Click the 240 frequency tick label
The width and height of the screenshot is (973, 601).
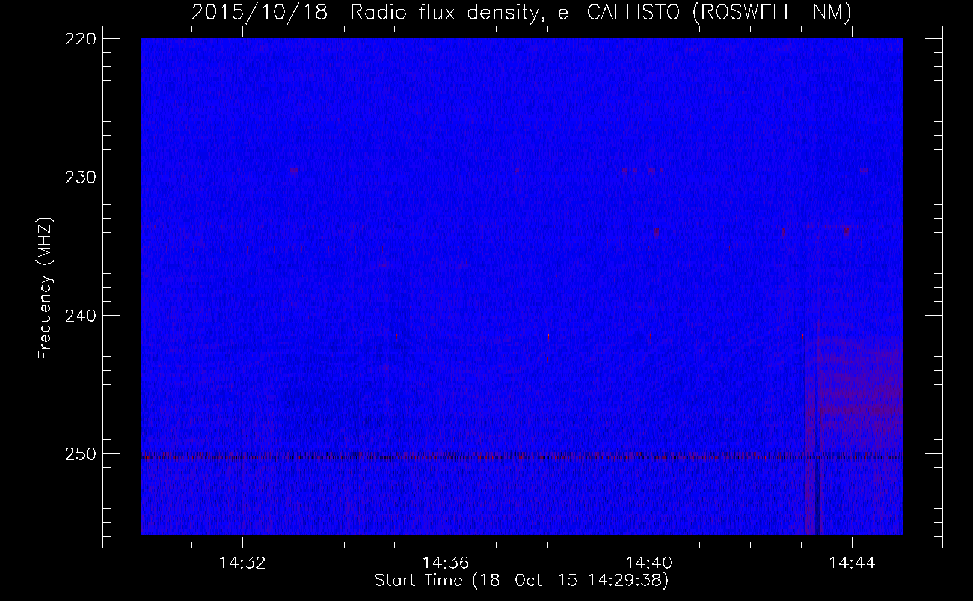click(x=79, y=316)
